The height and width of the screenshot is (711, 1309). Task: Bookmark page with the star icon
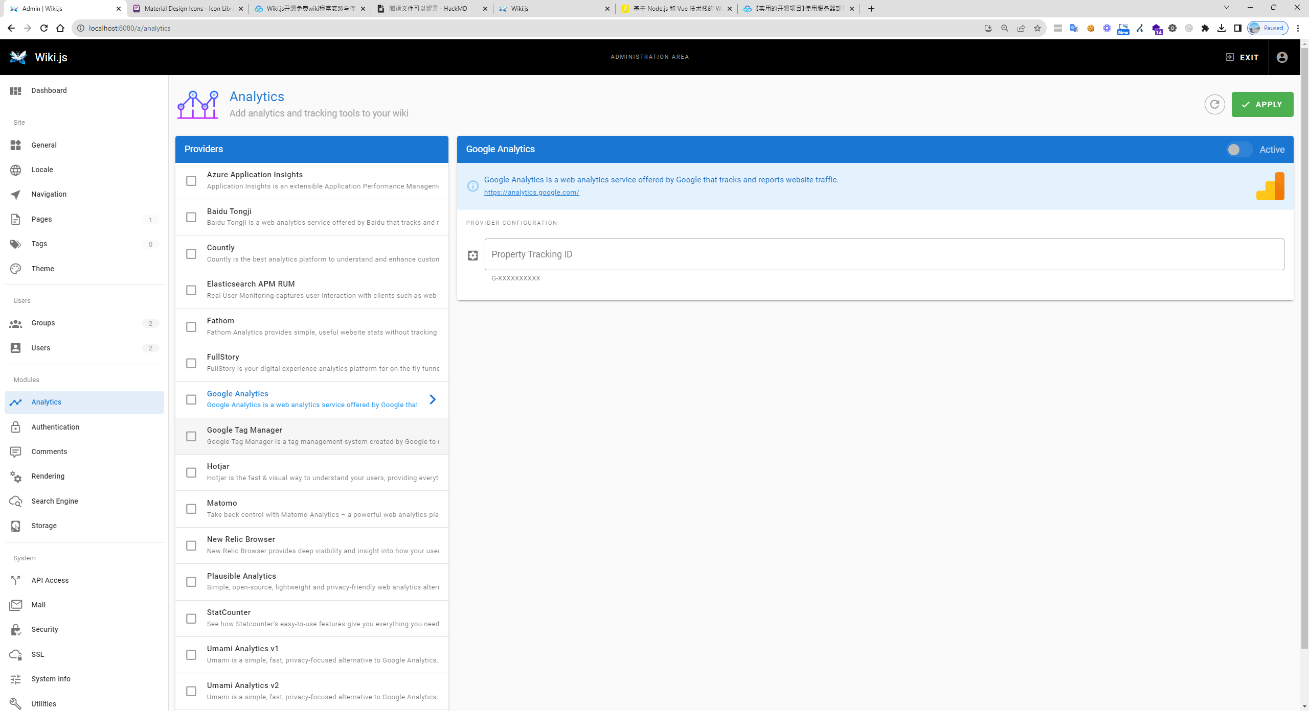pos(1037,28)
